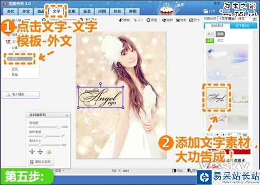Switch to the 闪图 tab
Screen dimensions: 260x185
(x=102, y=11)
